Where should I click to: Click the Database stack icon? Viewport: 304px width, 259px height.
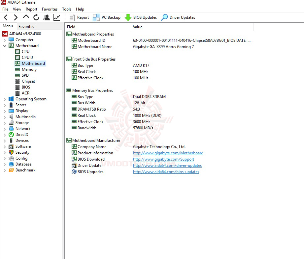11,164
